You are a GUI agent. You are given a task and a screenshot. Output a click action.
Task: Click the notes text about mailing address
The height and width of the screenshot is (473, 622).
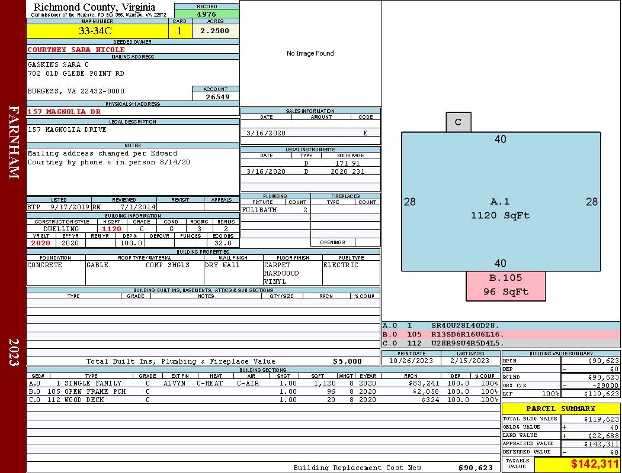tap(110, 158)
